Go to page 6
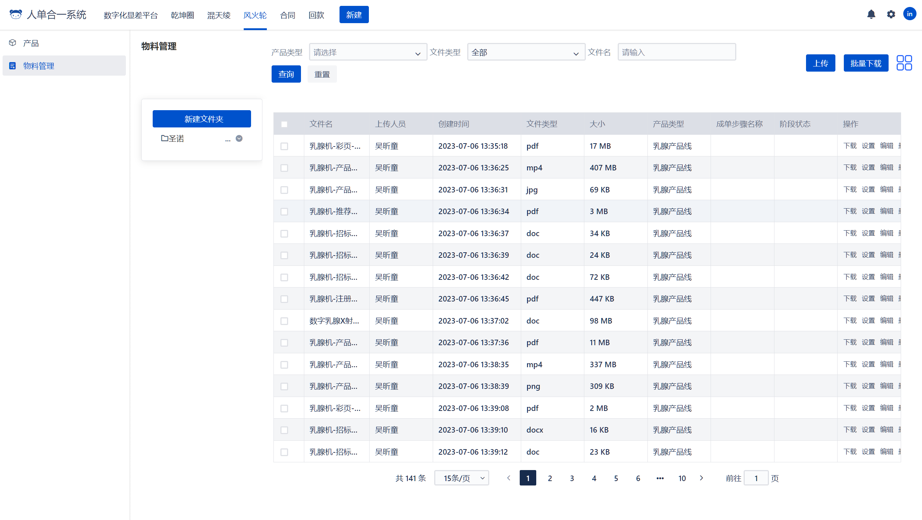 [x=638, y=478]
